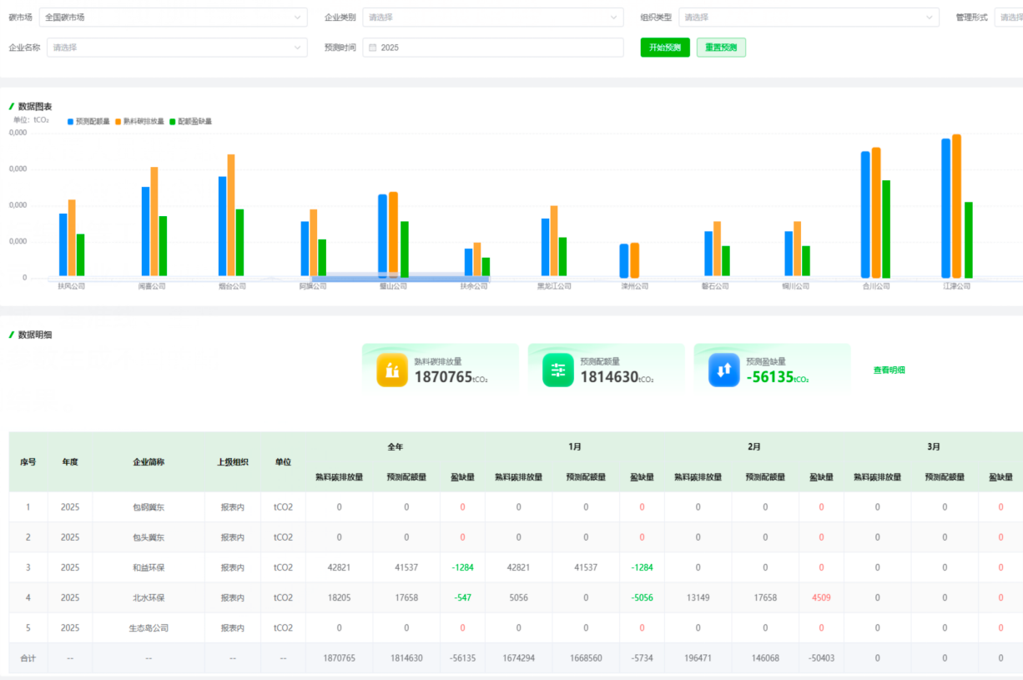This screenshot has width=1023, height=680.
Task: Click the calendar icon in 预测时间 field
Action: pos(373,48)
